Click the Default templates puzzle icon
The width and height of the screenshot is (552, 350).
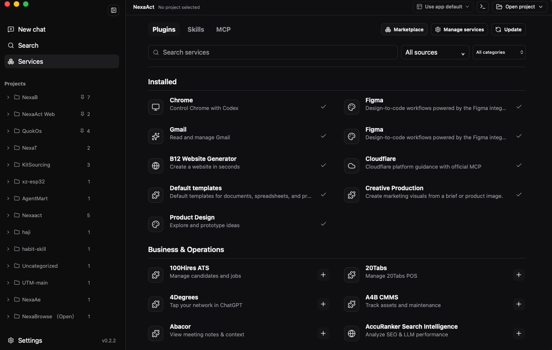156,195
